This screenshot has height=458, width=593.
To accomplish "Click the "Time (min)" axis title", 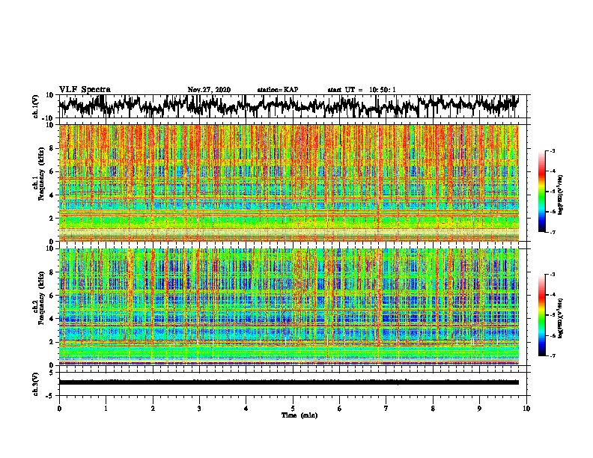I will (299, 415).
